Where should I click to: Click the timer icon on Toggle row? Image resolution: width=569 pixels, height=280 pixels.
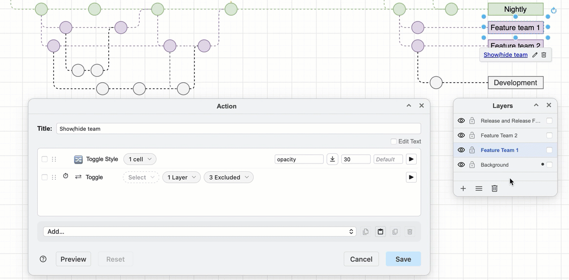(x=66, y=176)
